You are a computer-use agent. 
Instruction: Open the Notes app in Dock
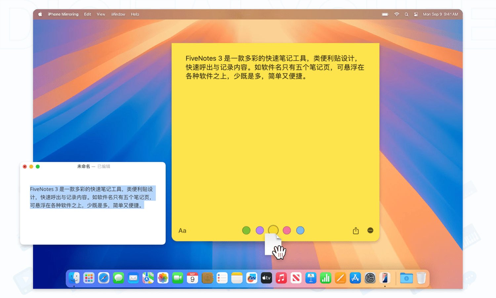237,278
